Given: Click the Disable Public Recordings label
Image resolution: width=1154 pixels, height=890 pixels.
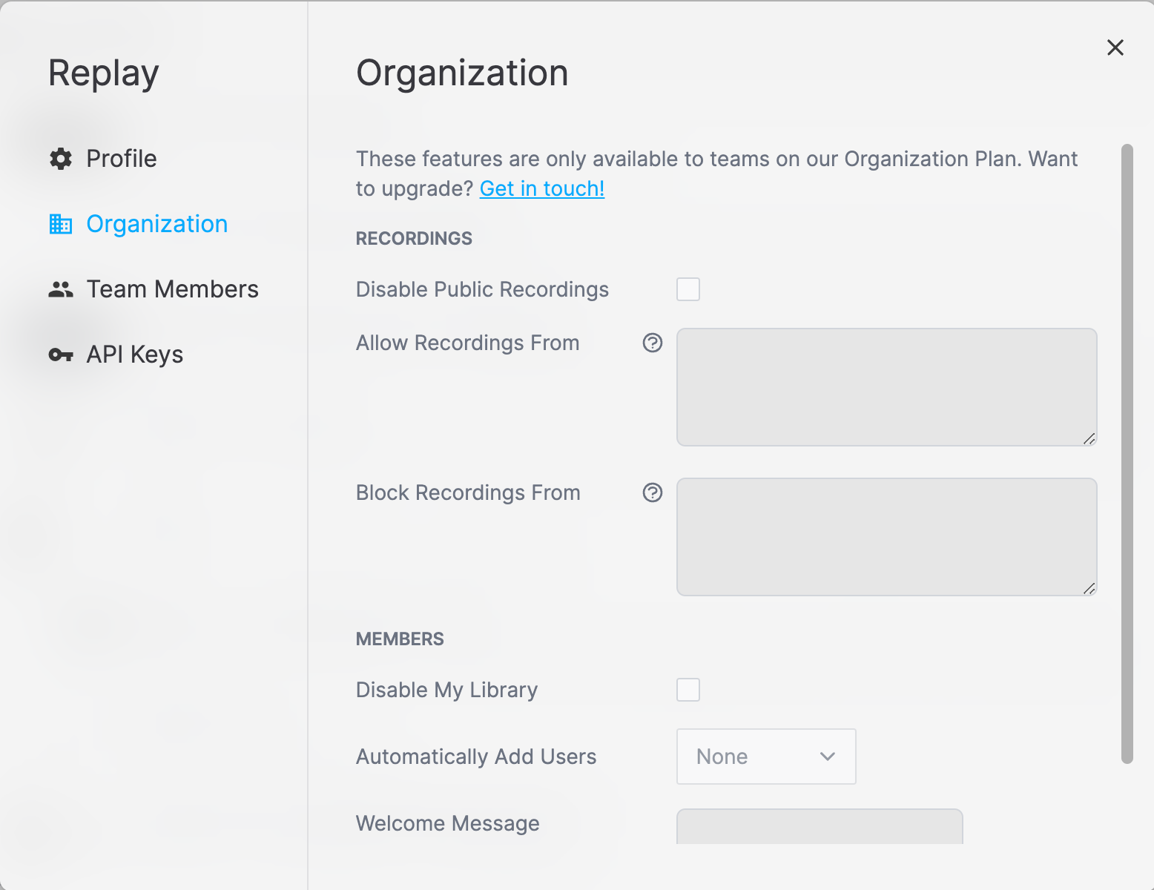Looking at the screenshot, I should pyautogui.click(x=482, y=289).
